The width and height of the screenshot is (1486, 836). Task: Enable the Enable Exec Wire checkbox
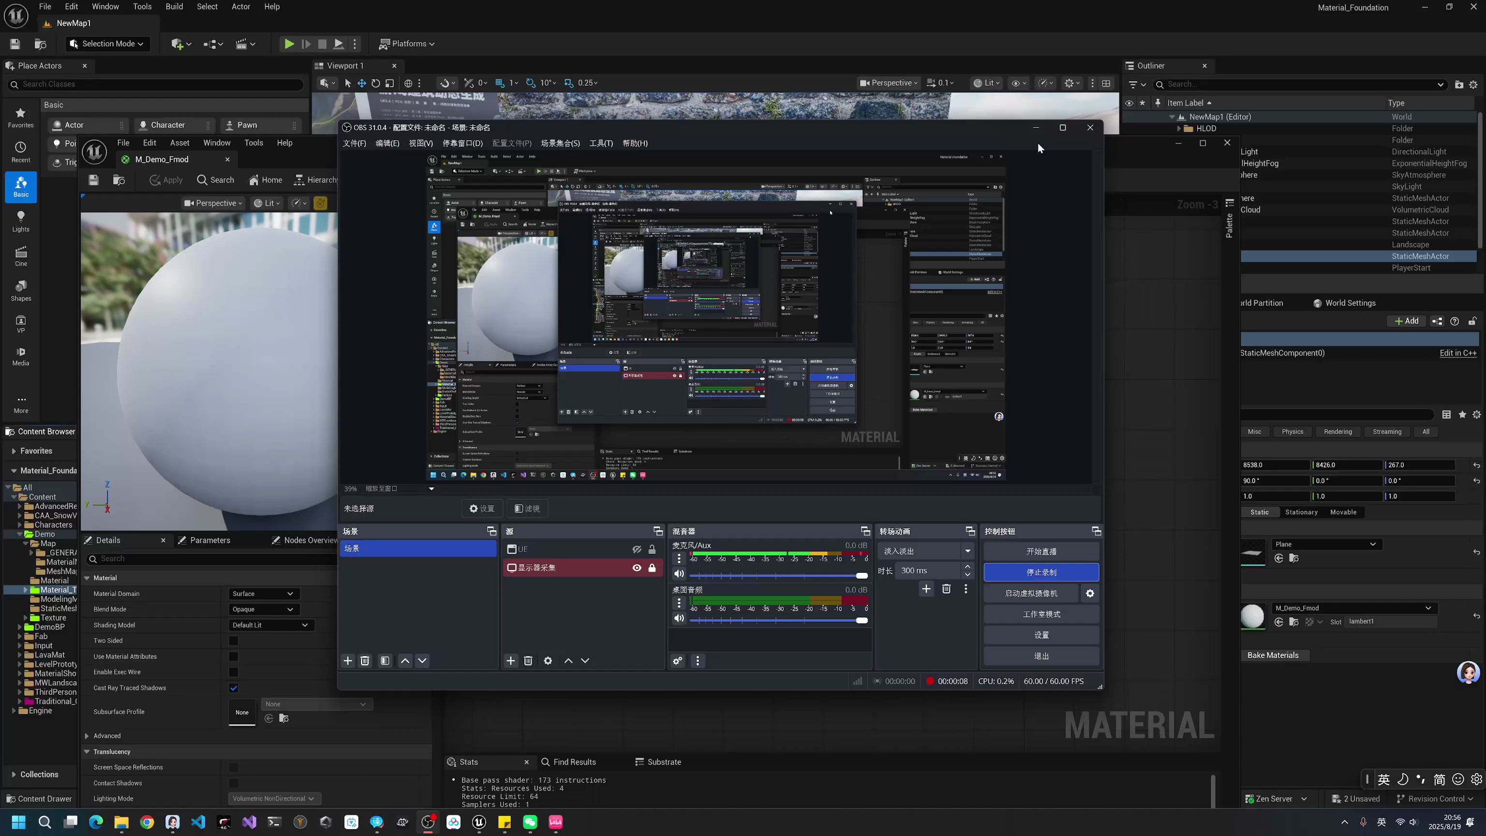coord(234,672)
